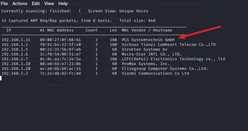Click MAC address 00:e0:66:e7:23:0b
The width and height of the screenshot is (248, 131).
pyautogui.click(x=60, y=64)
